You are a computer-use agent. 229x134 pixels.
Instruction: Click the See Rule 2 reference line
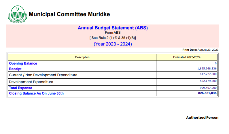coord(113,38)
